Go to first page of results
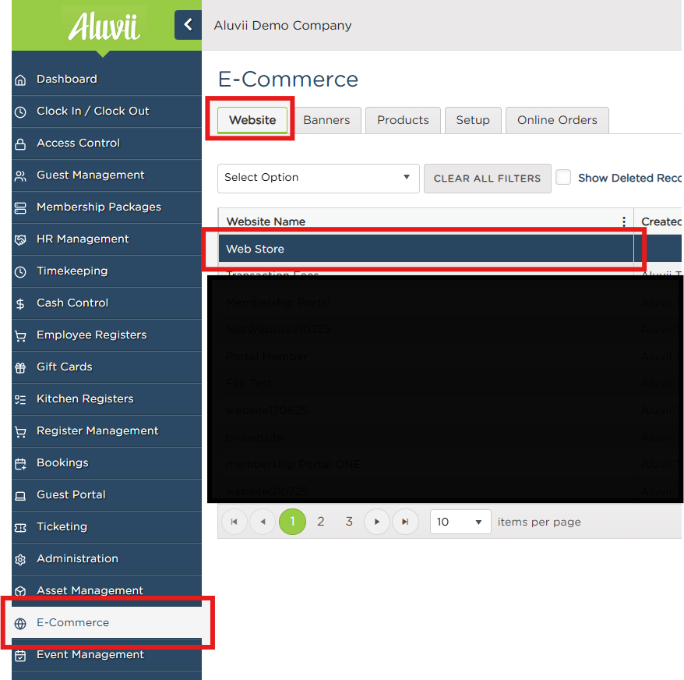 (x=234, y=522)
